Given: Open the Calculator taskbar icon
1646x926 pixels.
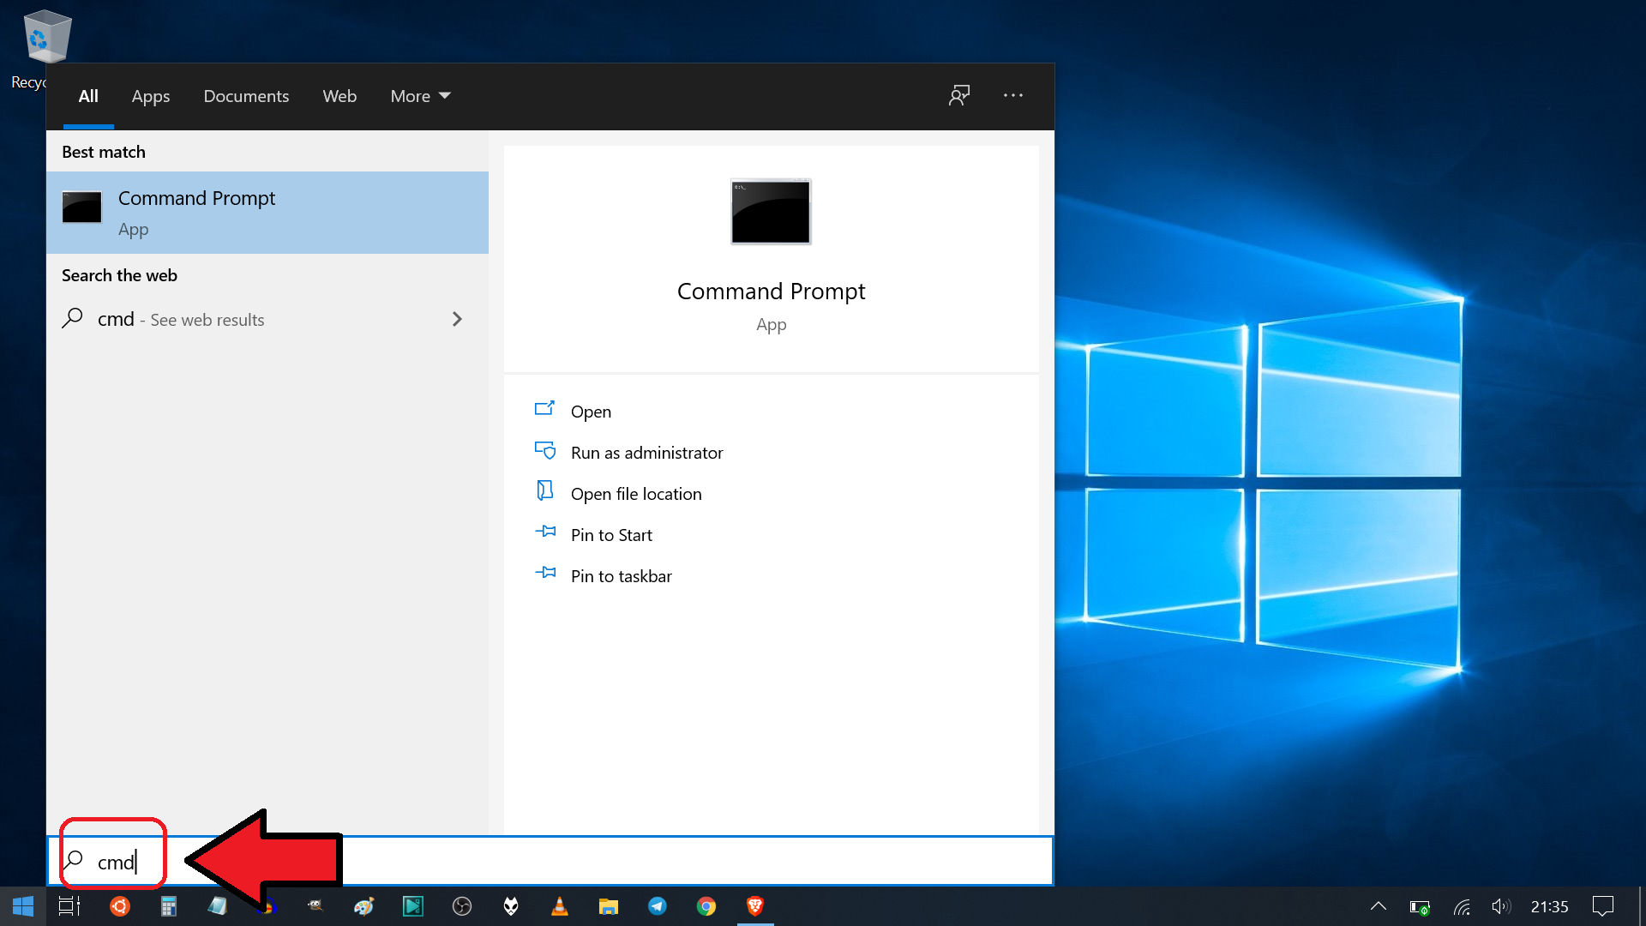Looking at the screenshot, I should (x=169, y=906).
